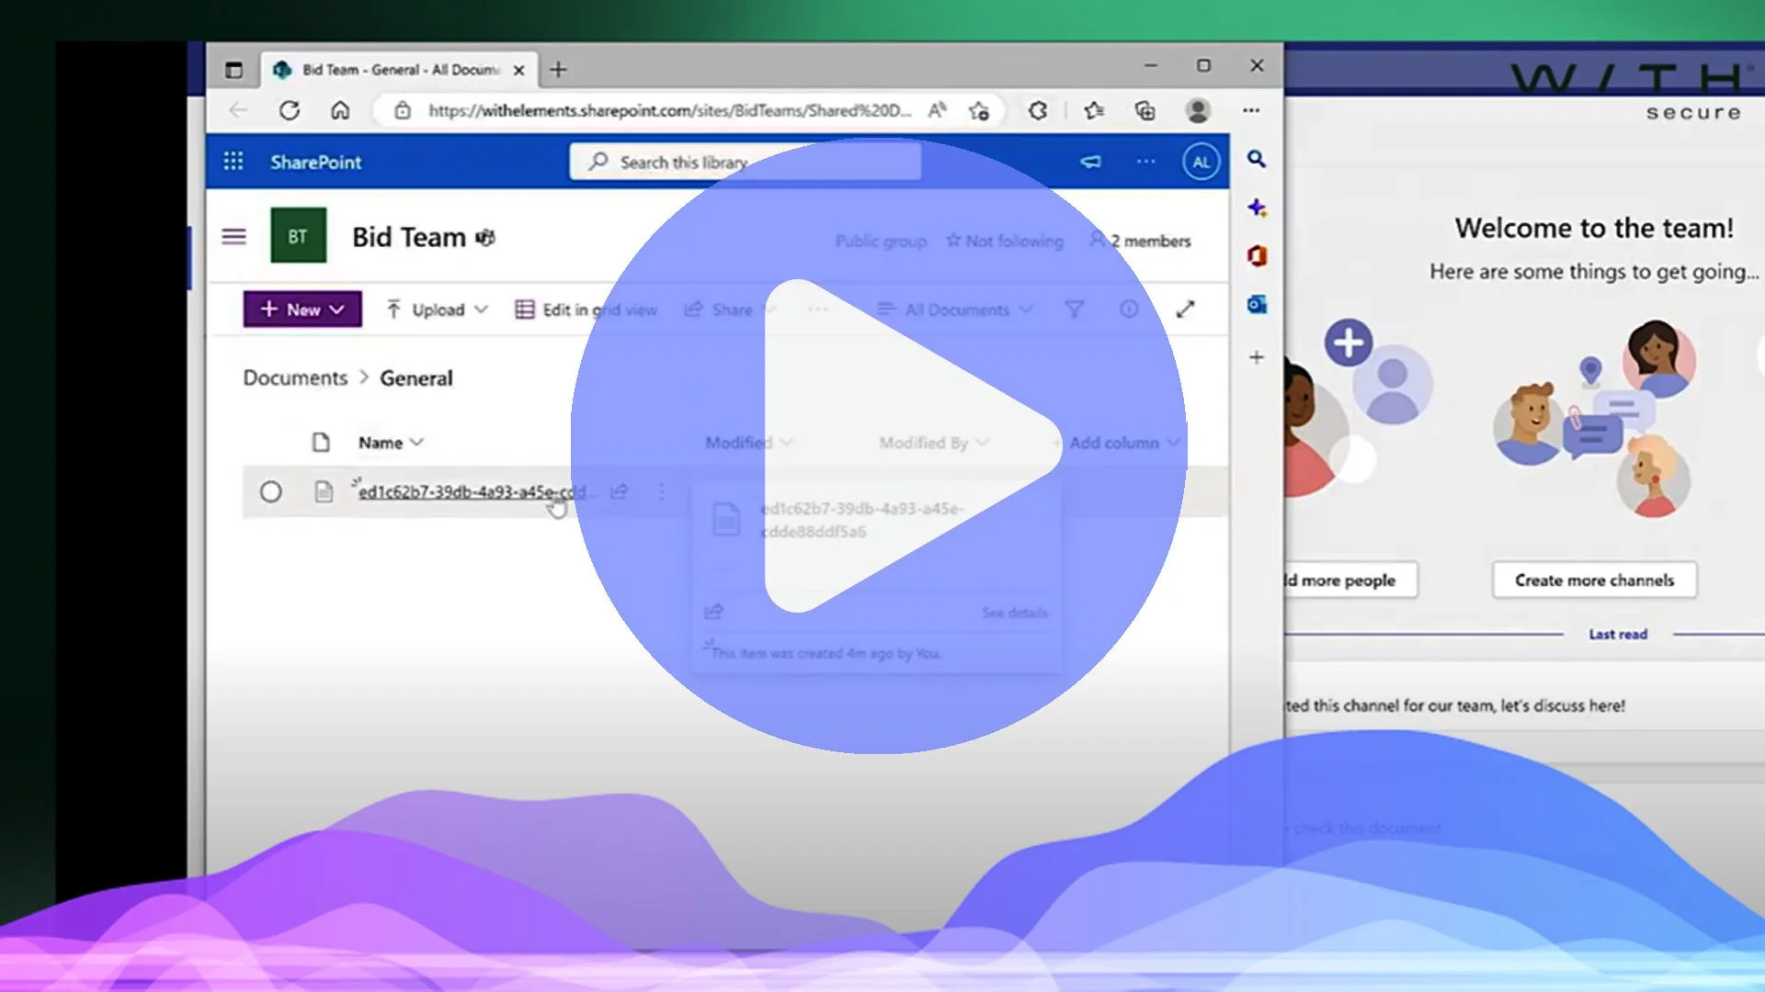Toggle the hamburger navigation menu
Screen dimensions: 1765x992
(x=233, y=237)
